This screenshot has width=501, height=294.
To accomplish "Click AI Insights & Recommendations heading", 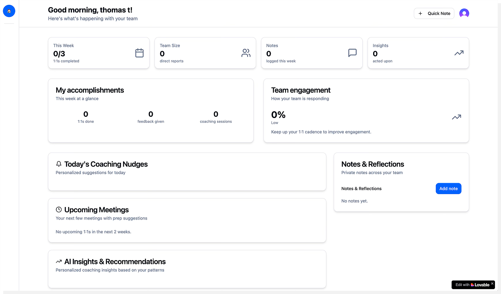I will [x=115, y=262].
